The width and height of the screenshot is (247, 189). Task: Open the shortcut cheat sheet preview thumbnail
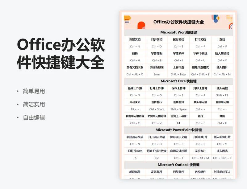178,95
